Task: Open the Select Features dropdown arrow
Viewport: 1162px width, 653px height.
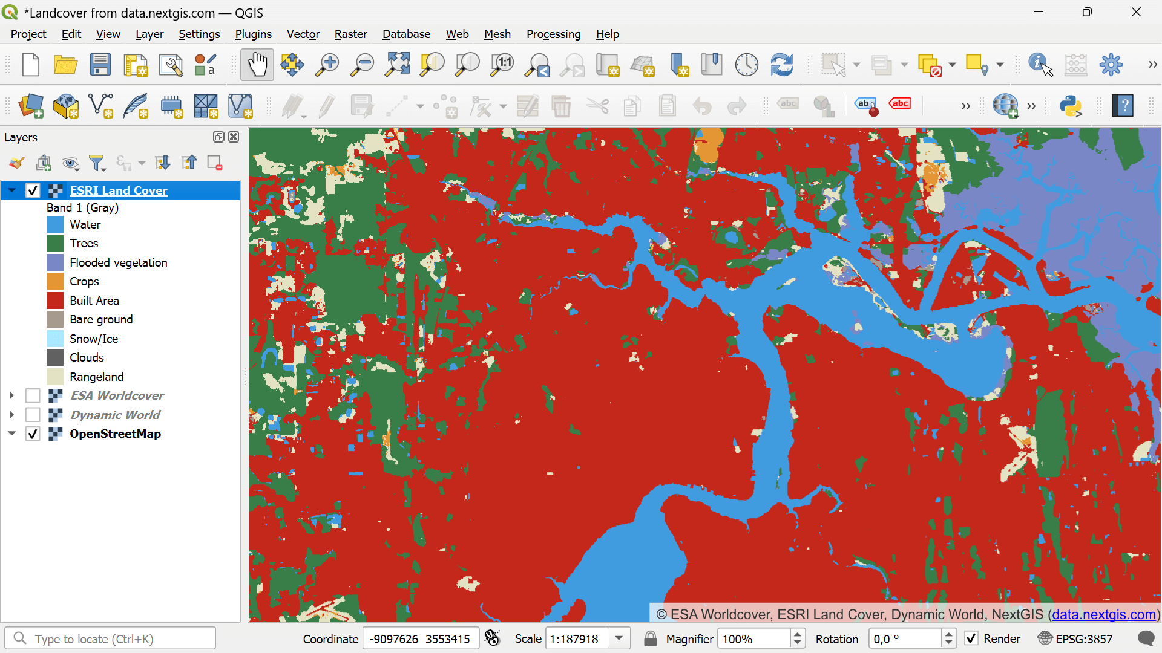Action: (x=856, y=65)
